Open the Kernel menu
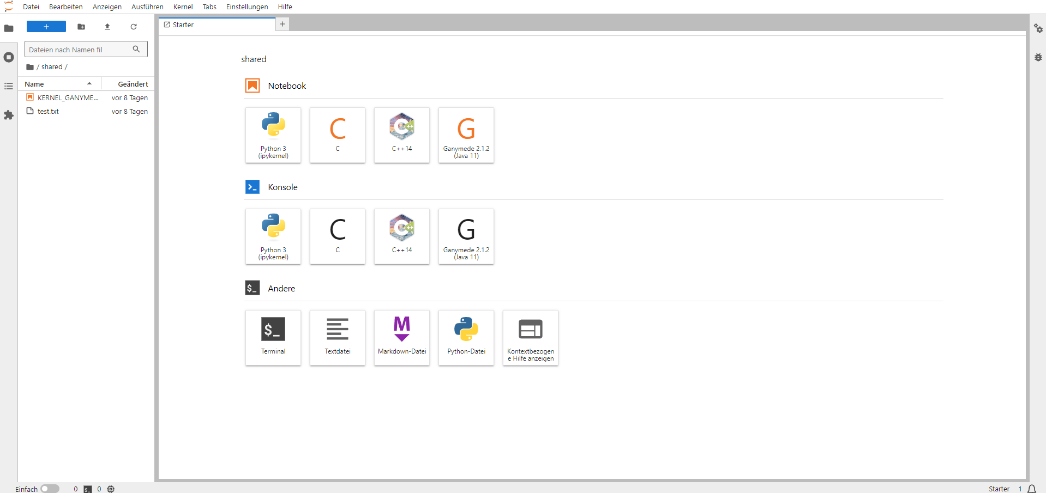The height and width of the screenshot is (493, 1046). 183,7
